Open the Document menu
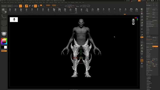This screenshot has width=160, height=90. click(12, 2)
